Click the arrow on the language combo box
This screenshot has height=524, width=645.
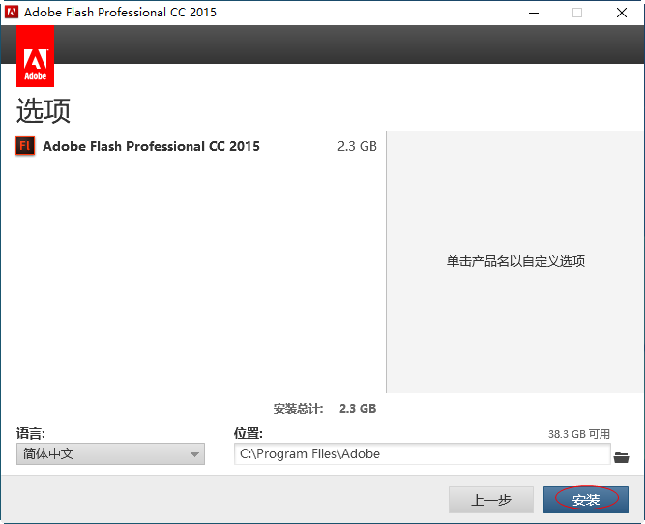click(x=194, y=454)
